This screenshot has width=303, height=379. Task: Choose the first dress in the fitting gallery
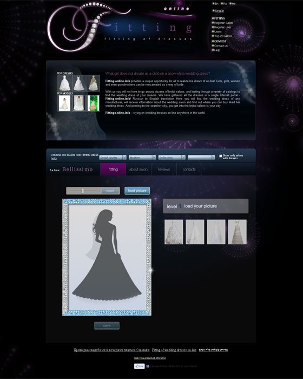click(x=174, y=232)
